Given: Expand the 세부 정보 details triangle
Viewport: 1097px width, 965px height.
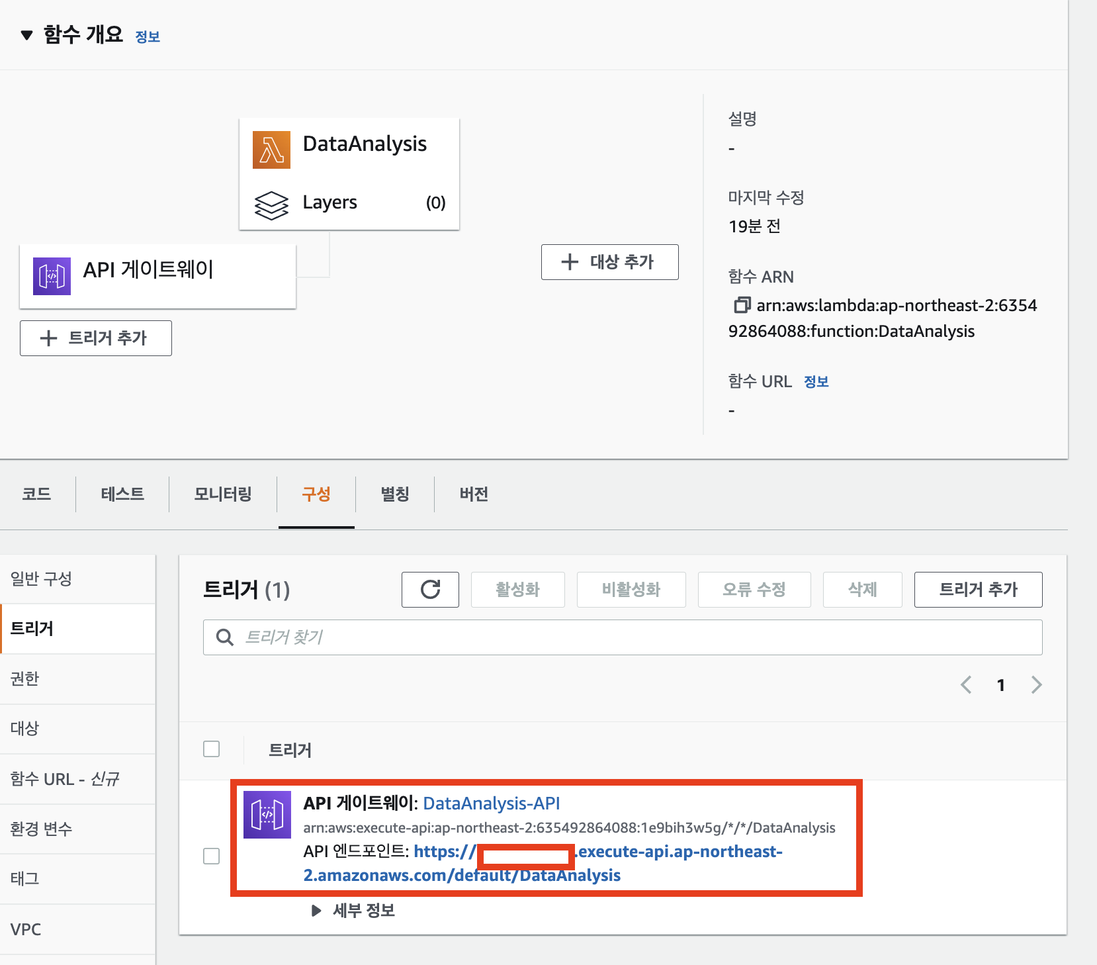Looking at the screenshot, I should [316, 911].
